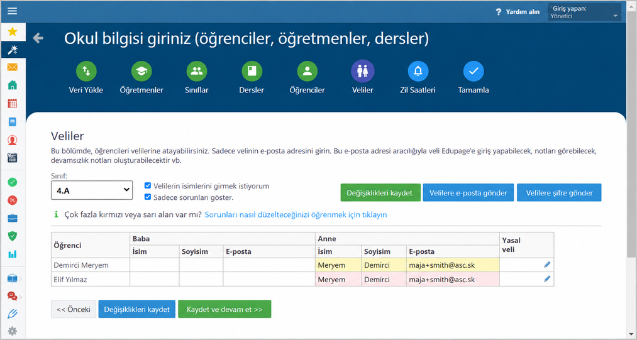Click the back arrow beside page title
637x340 pixels.
point(38,38)
